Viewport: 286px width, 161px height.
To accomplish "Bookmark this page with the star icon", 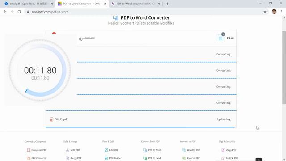I will click(265, 12).
